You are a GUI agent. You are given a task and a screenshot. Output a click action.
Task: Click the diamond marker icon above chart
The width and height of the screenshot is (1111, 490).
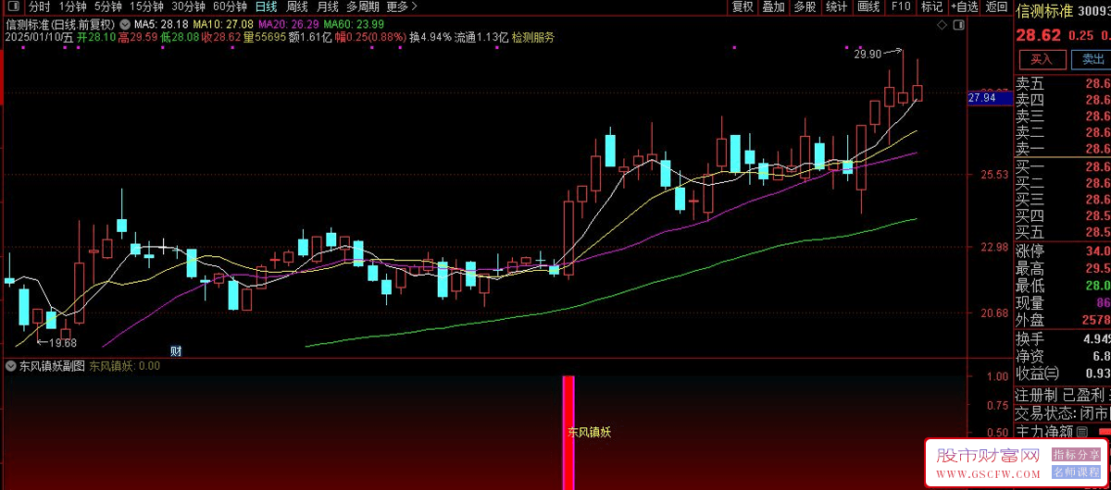[x=941, y=23]
